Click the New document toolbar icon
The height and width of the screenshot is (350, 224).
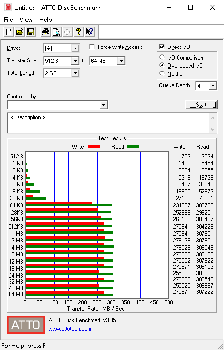9,32
